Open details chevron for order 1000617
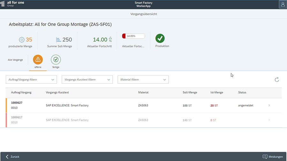The height and width of the screenshot is (161, 287). 269,120
